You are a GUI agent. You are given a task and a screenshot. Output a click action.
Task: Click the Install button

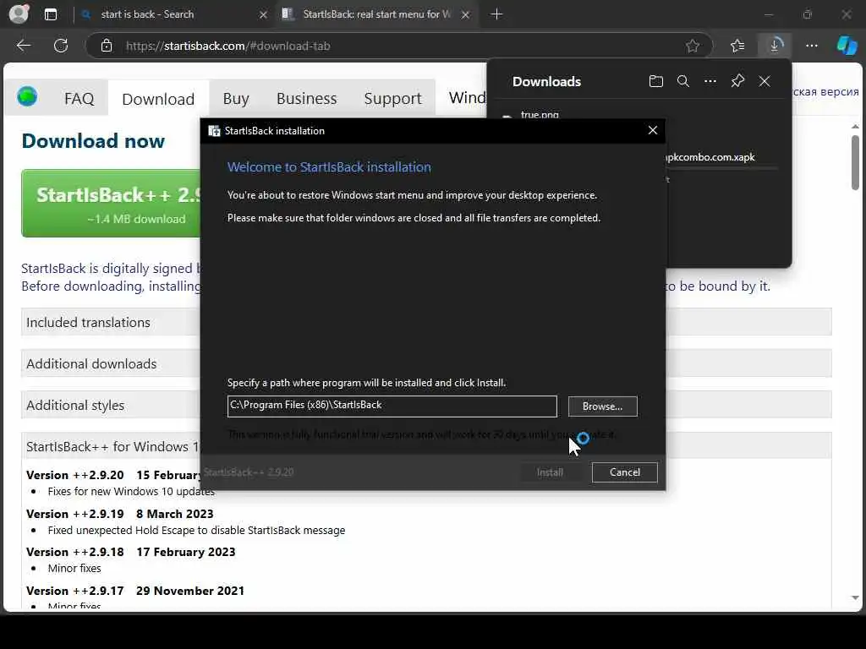(x=550, y=472)
